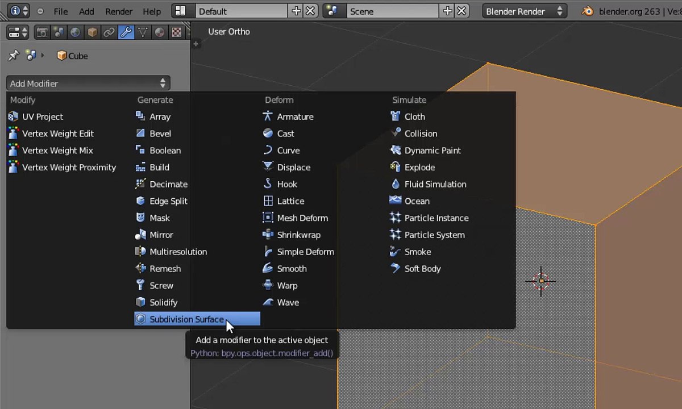Select the Modifiers wrench tab
The width and height of the screenshot is (682, 409).
(126, 32)
